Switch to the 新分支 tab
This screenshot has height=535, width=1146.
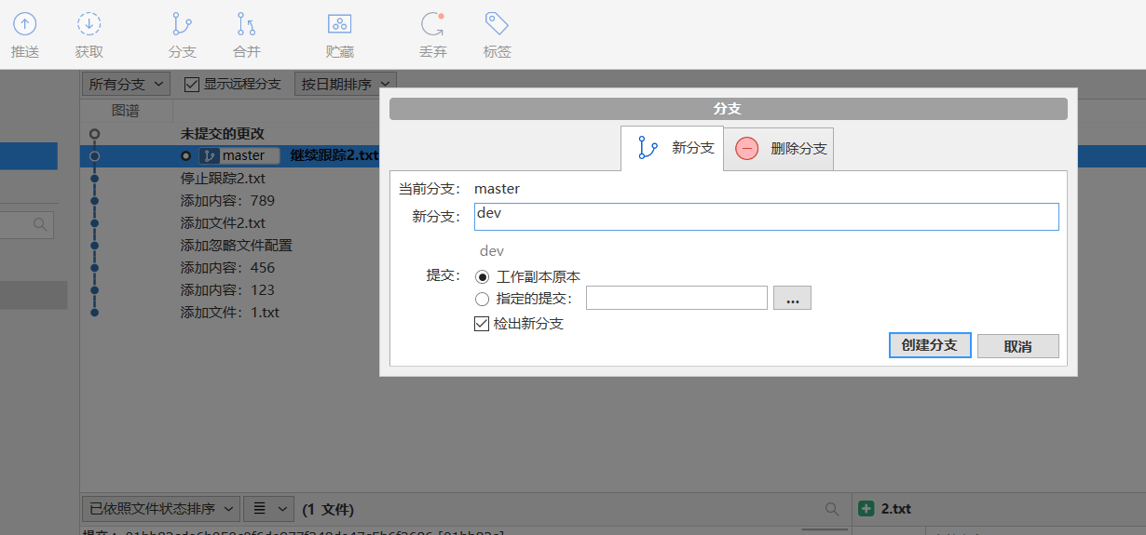pyautogui.click(x=672, y=148)
